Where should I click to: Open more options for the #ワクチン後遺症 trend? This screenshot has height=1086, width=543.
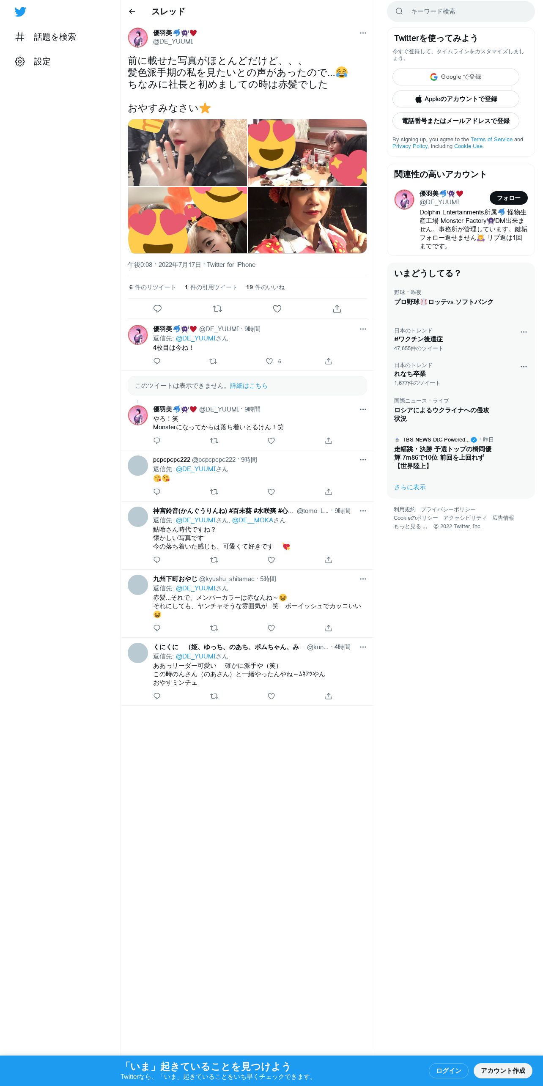524,332
